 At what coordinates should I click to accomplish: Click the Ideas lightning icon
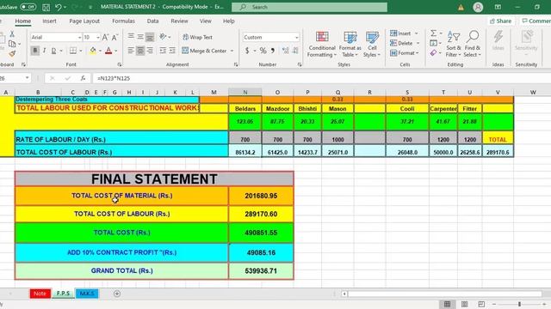[498, 40]
